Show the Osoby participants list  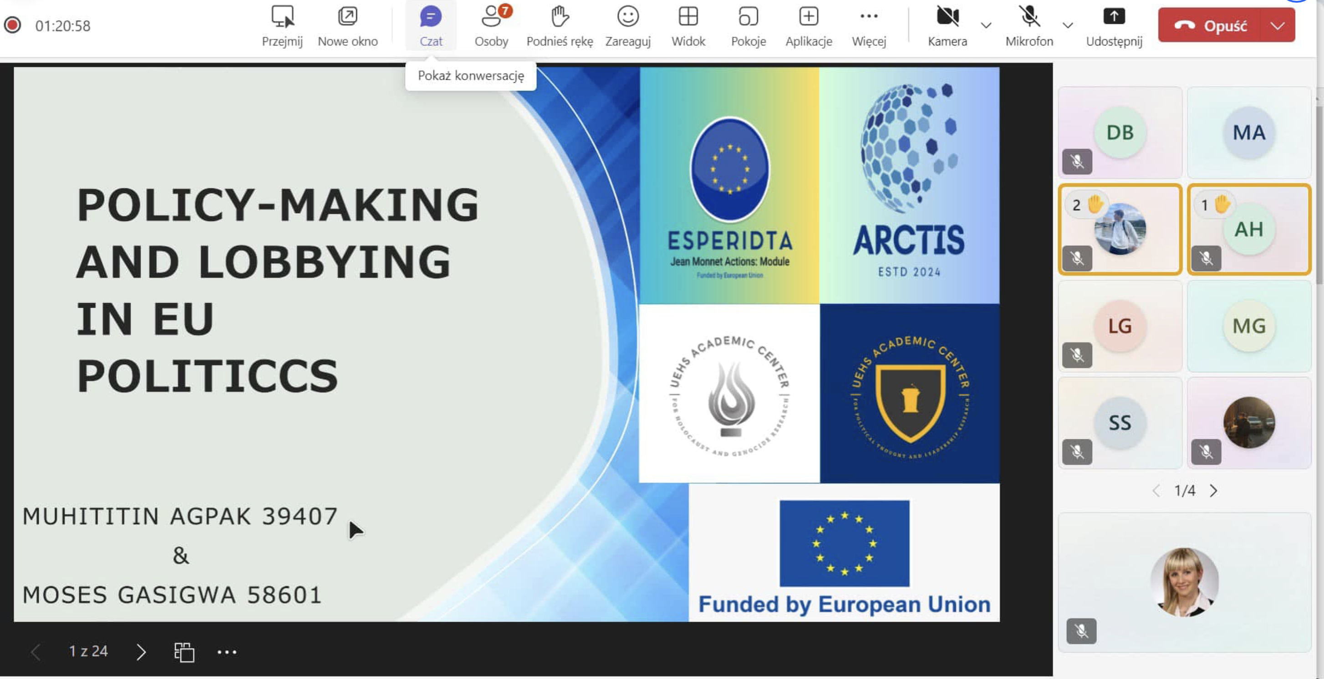(x=491, y=25)
